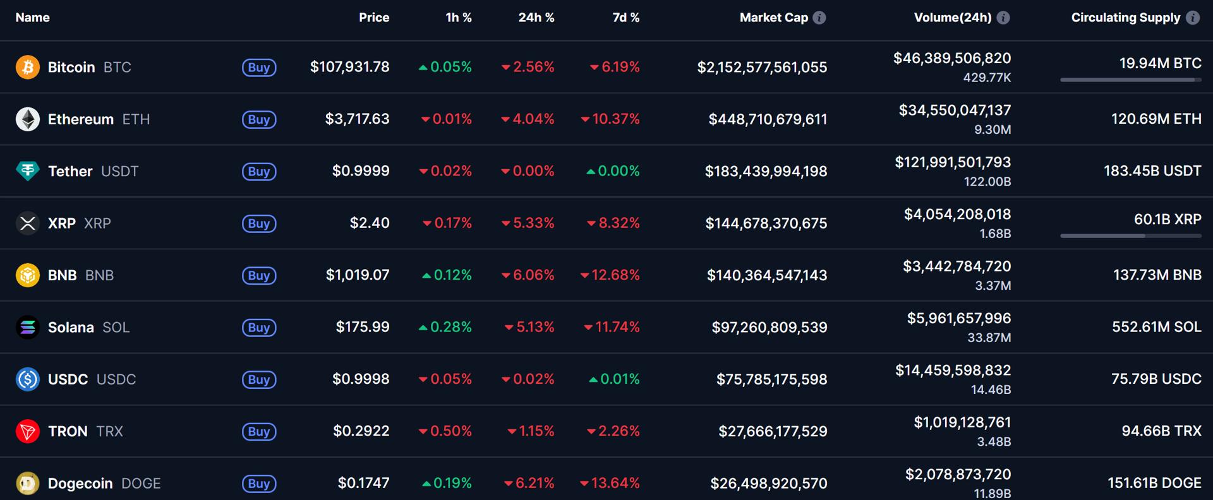Open the Market Cap info tooltip
The width and height of the screenshot is (1213, 500).
819,18
